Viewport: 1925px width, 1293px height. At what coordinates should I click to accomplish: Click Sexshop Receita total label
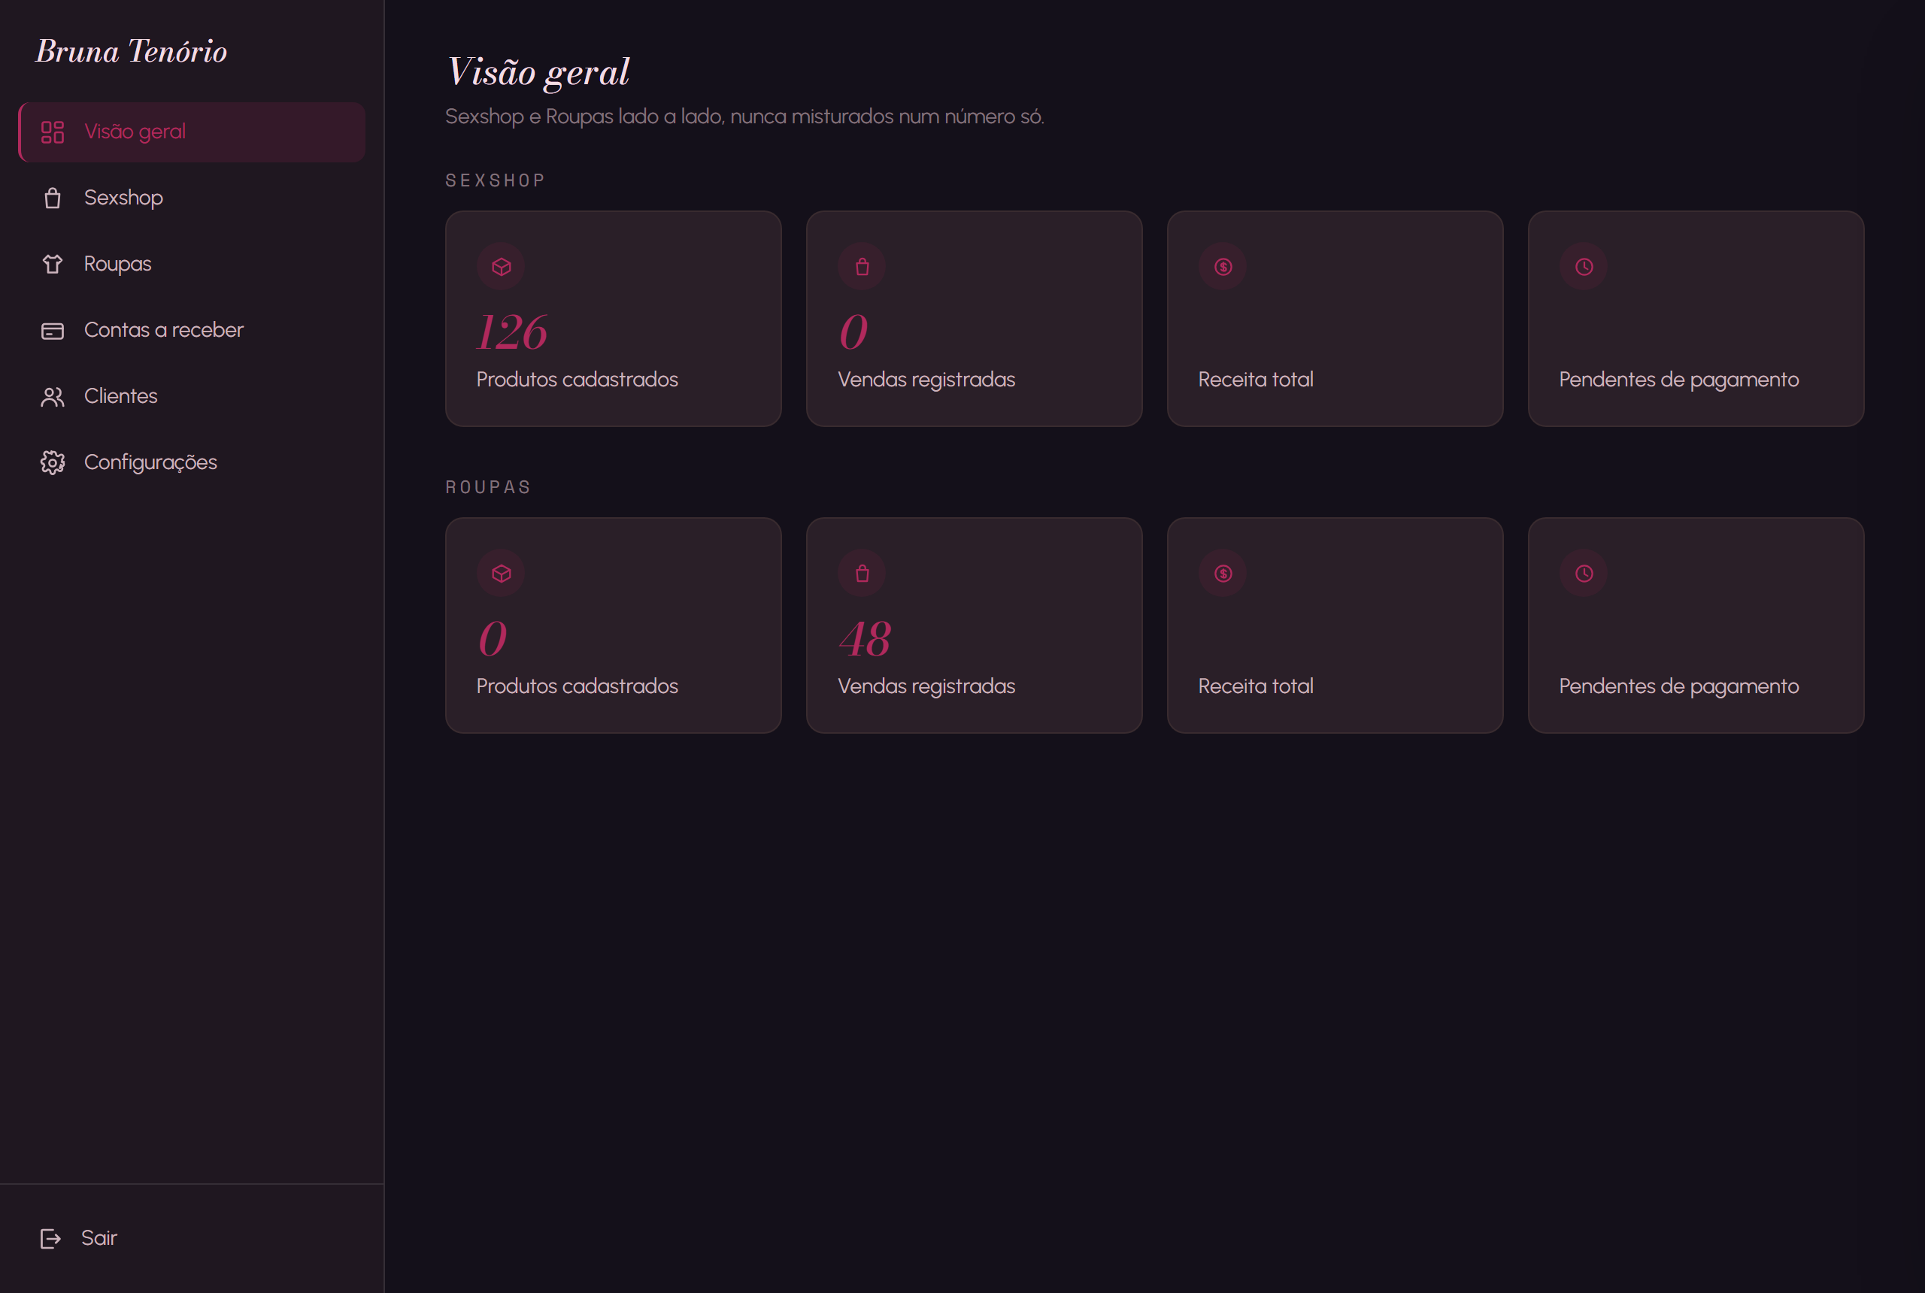[1255, 380]
